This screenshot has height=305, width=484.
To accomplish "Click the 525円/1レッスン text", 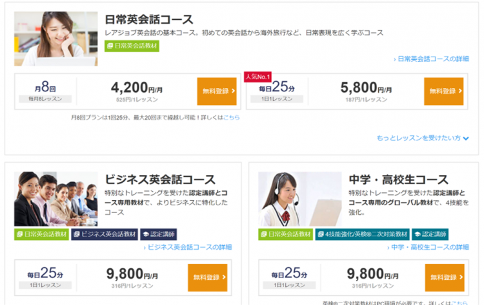I will (x=137, y=100).
